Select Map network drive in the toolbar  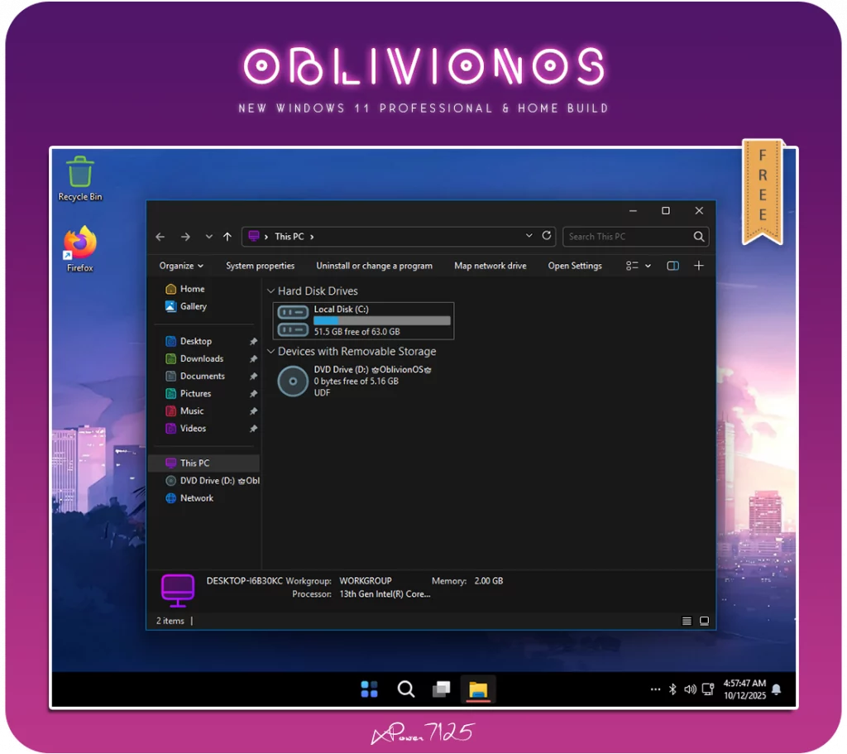[490, 266]
